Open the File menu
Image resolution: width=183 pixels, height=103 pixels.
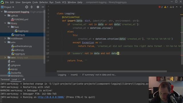click(x=7, y=2)
